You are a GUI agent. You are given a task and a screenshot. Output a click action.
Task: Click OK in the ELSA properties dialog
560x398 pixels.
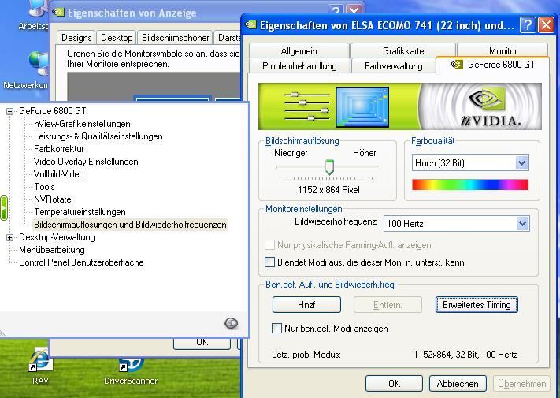(x=394, y=383)
